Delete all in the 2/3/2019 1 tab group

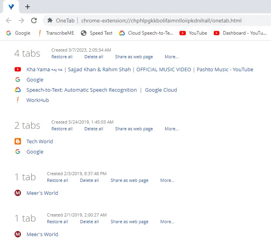(x=90, y=180)
